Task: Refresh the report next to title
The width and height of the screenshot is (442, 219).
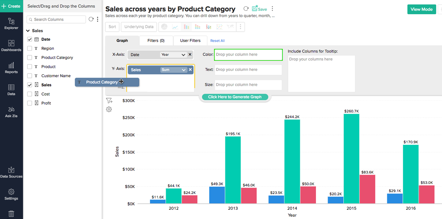Action: point(246,9)
